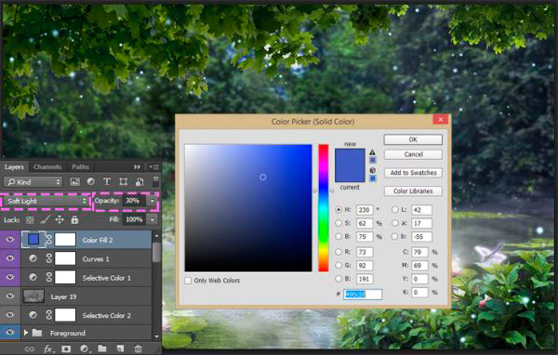Open Color Libraries

(413, 191)
